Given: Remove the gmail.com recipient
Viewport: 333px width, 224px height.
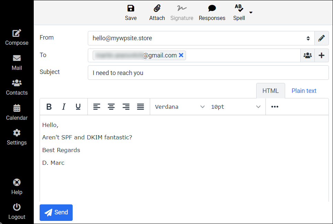Looking at the screenshot, I should pyautogui.click(x=181, y=55).
